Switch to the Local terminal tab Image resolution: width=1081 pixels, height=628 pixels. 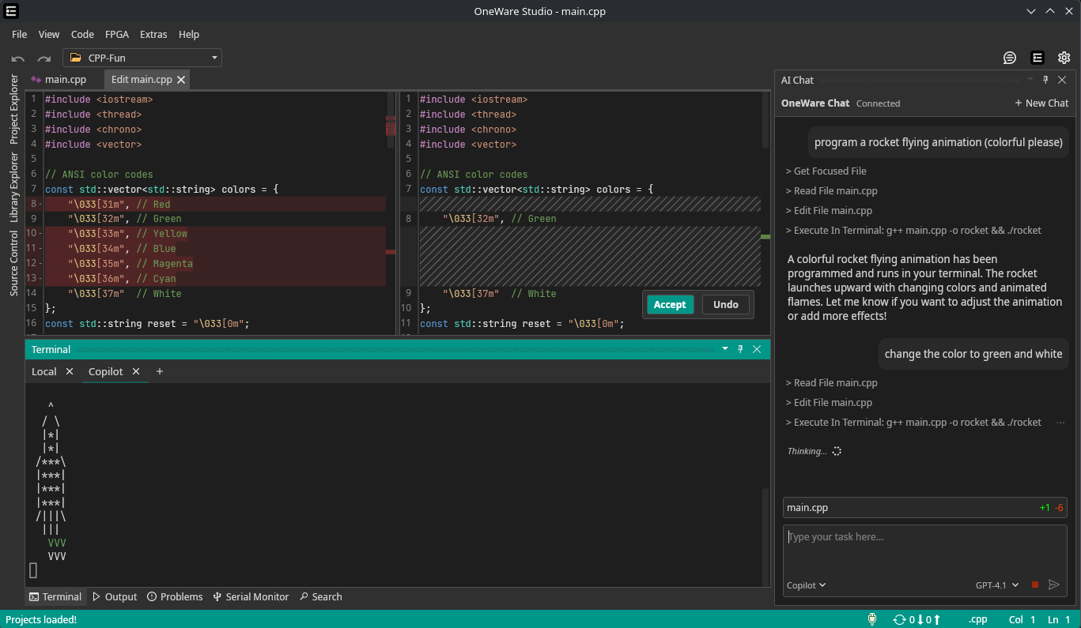[x=43, y=371]
